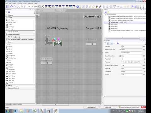The width and height of the screenshot is (151, 113).
Task: Select the Aspect View Button tree item
Action: coord(122,20)
